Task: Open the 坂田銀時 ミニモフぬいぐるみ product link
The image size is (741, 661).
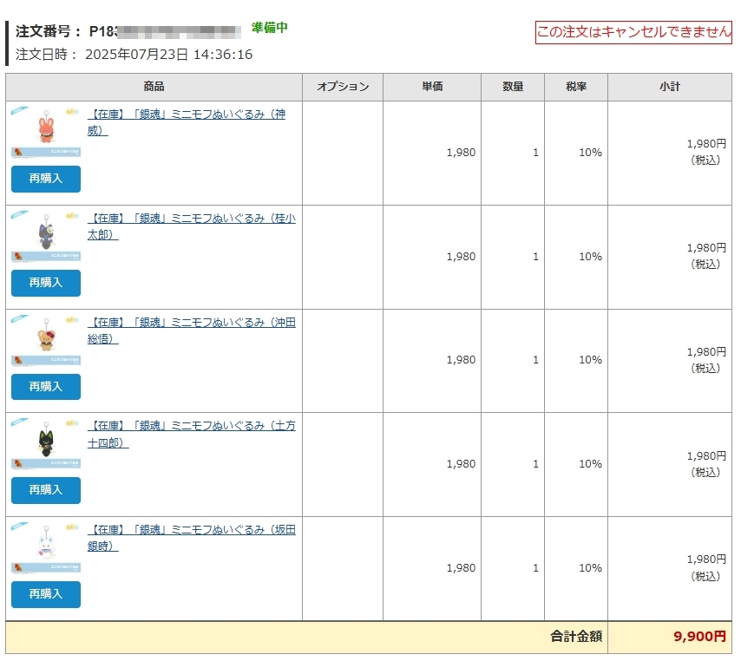Action: 192,538
